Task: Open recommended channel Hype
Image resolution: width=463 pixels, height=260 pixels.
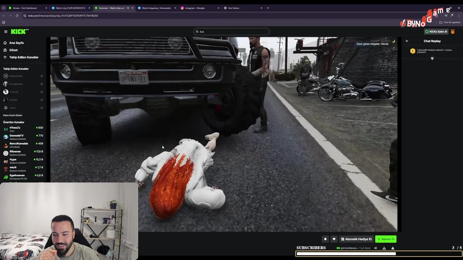Action: (x=22, y=161)
